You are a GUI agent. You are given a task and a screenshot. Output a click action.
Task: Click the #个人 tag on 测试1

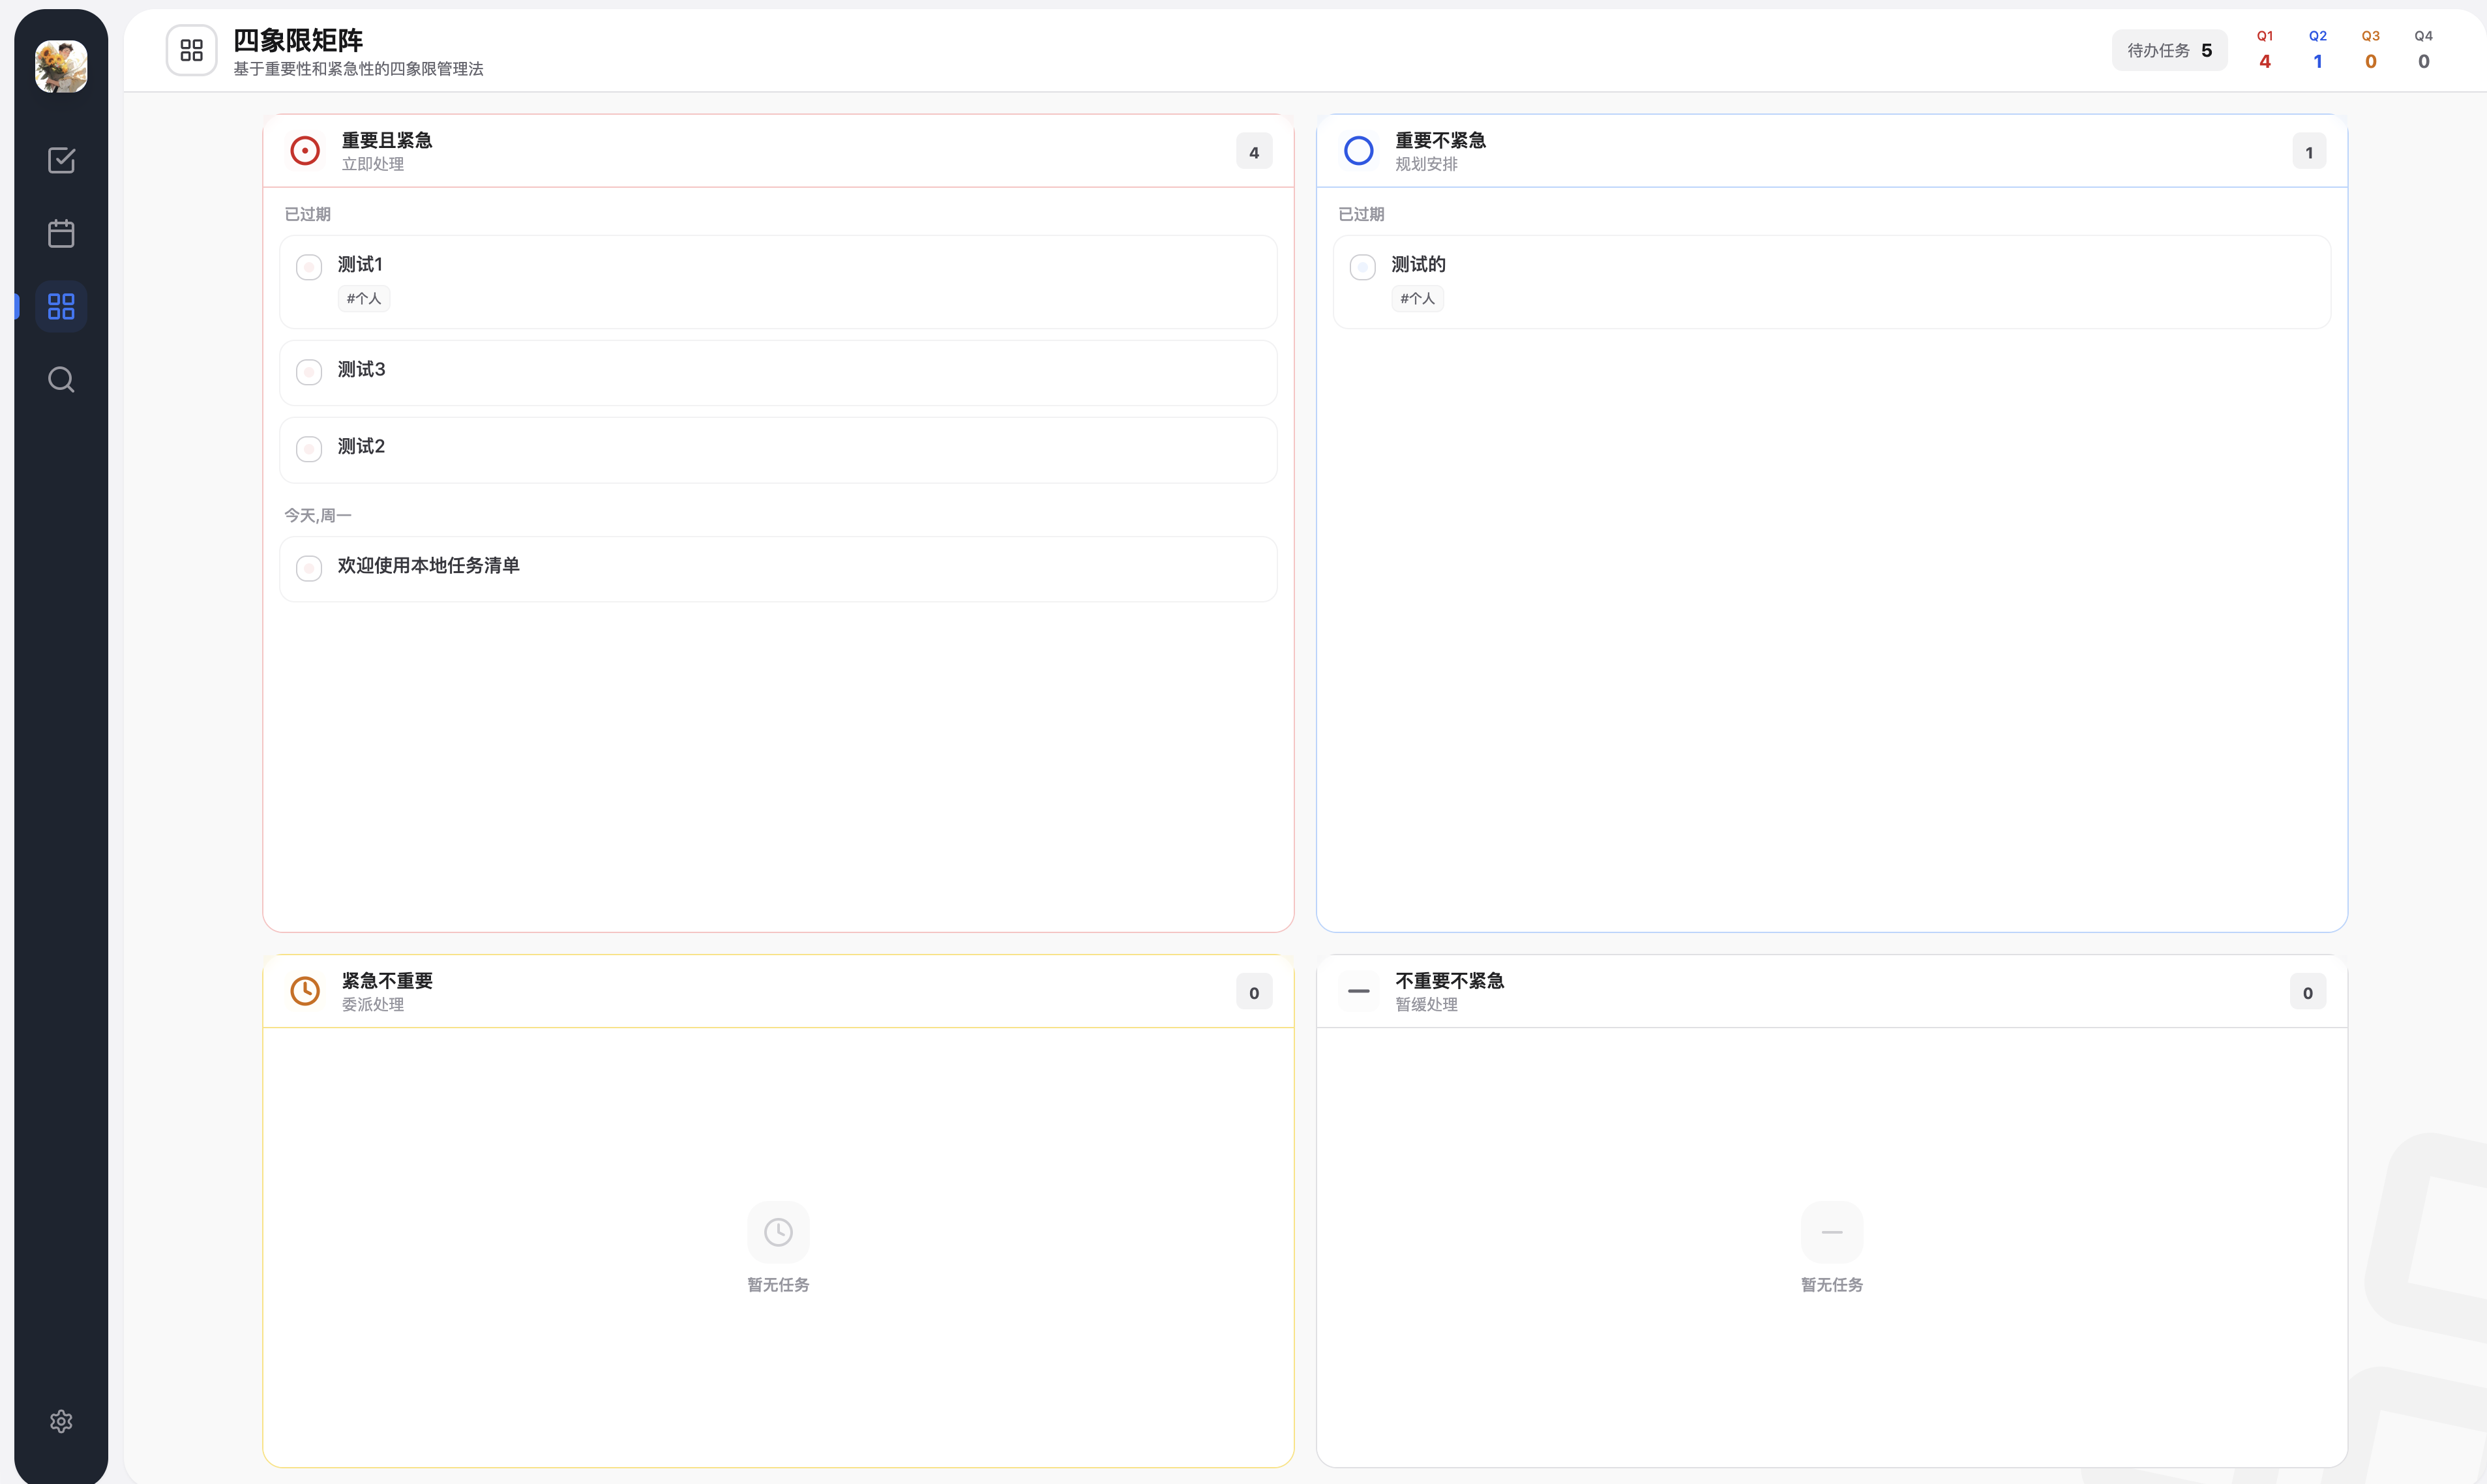(364, 298)
